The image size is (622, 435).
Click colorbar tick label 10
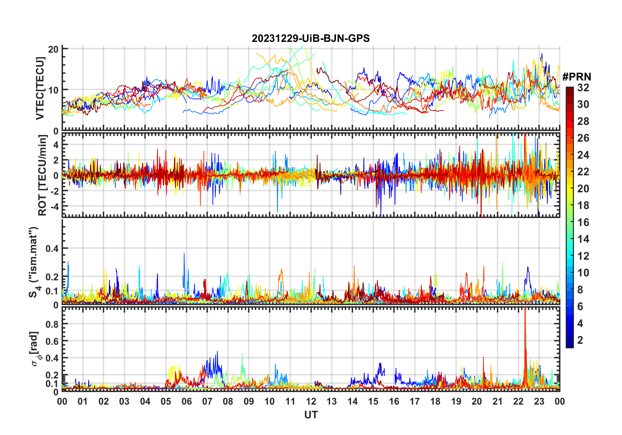583,273
